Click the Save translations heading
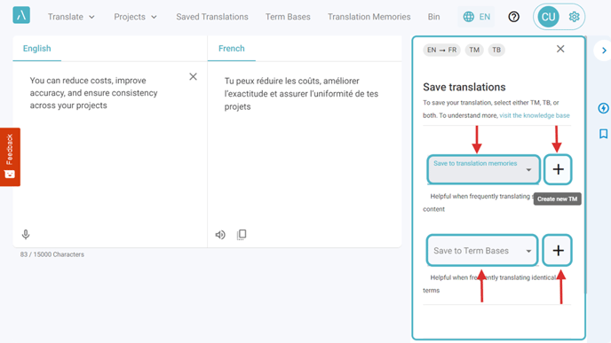611x343 pixels. click(x=464, y=87)
